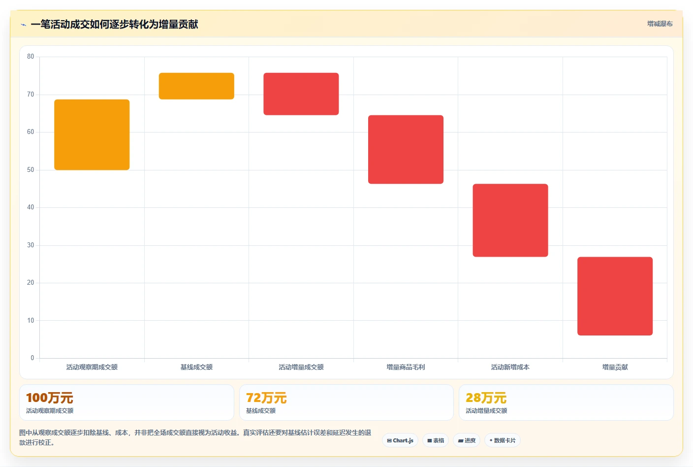Select the 数据卡片 tag chip
Screen dimensions: 693x467
503,440
